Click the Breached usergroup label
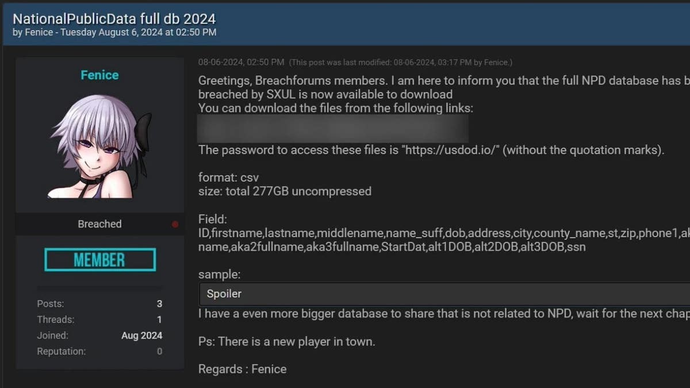Screen dimensions: 690x388 (99, 224)
